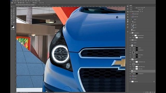Click background color white swatch
This screenshot has width=166, height=93.
pyautogui.click(x=13, y=27)
